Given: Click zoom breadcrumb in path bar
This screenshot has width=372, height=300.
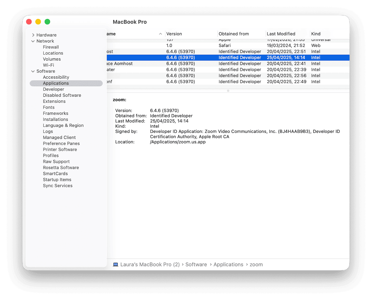Looking at the screenshot, I should (256, 265).
